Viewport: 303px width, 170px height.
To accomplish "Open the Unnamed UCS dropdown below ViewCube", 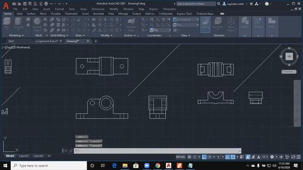I will coord(289,71).
